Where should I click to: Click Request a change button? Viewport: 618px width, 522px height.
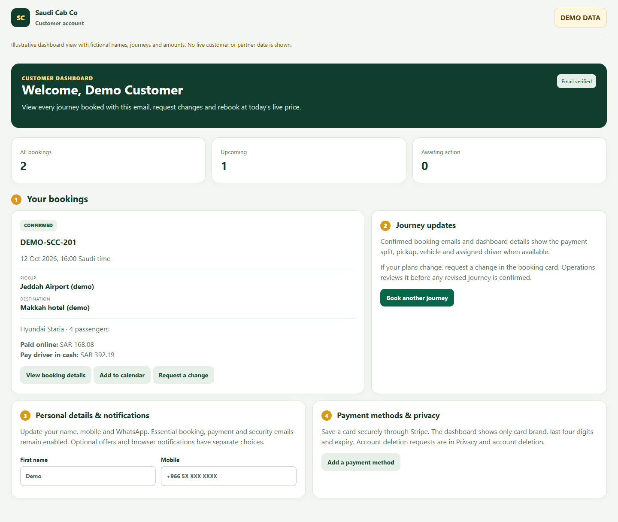[x=183, y=375]
